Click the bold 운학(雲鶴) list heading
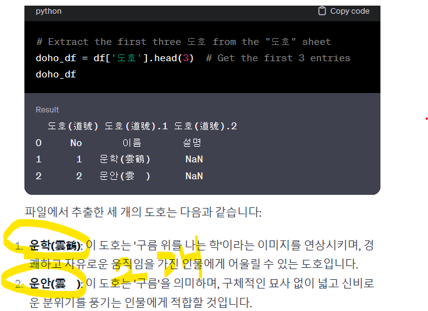Viewport: 428px width, 311px height. point(55,245)
